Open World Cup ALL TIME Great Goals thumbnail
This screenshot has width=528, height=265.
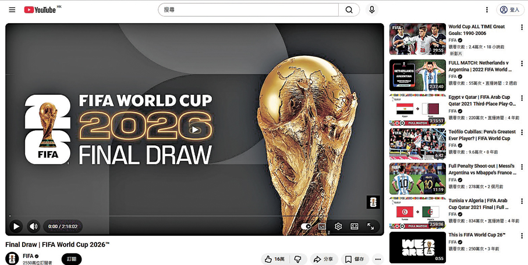(x=417, y=39)
